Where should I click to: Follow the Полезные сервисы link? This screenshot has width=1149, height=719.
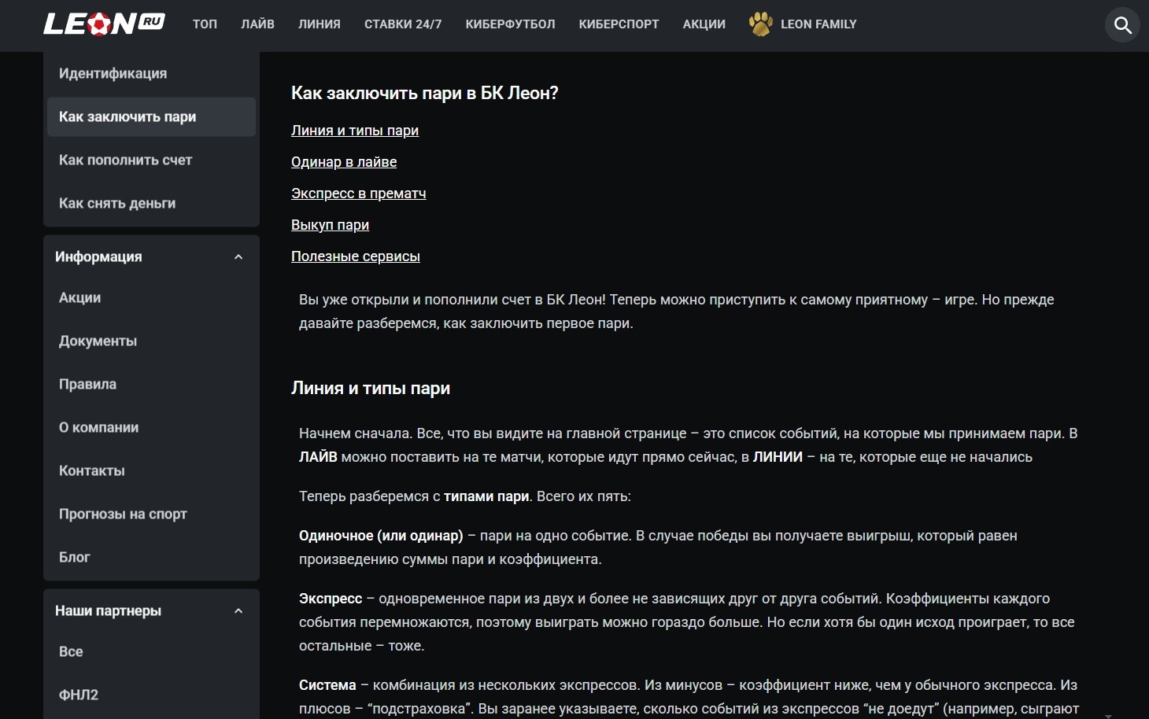(x=356, y=256)
